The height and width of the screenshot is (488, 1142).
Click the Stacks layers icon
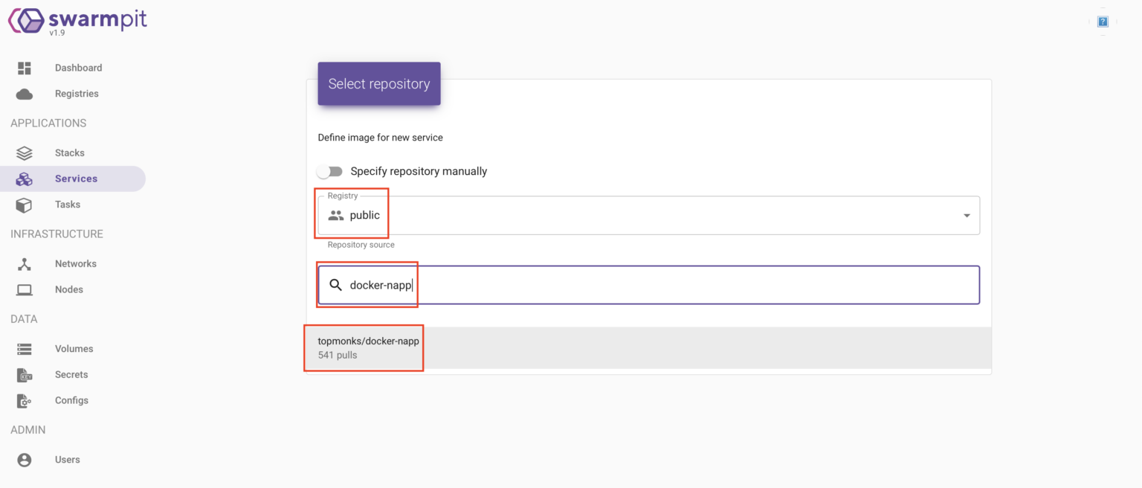point(25,153)
